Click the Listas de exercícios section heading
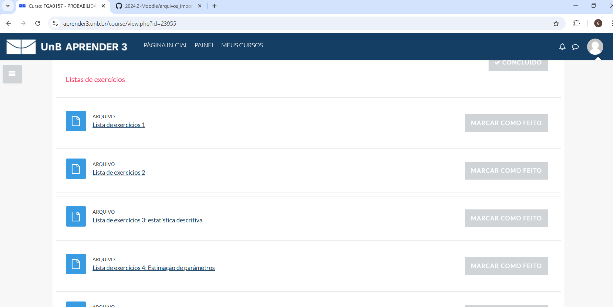613x307 pixels. click(x=95, y=80)
